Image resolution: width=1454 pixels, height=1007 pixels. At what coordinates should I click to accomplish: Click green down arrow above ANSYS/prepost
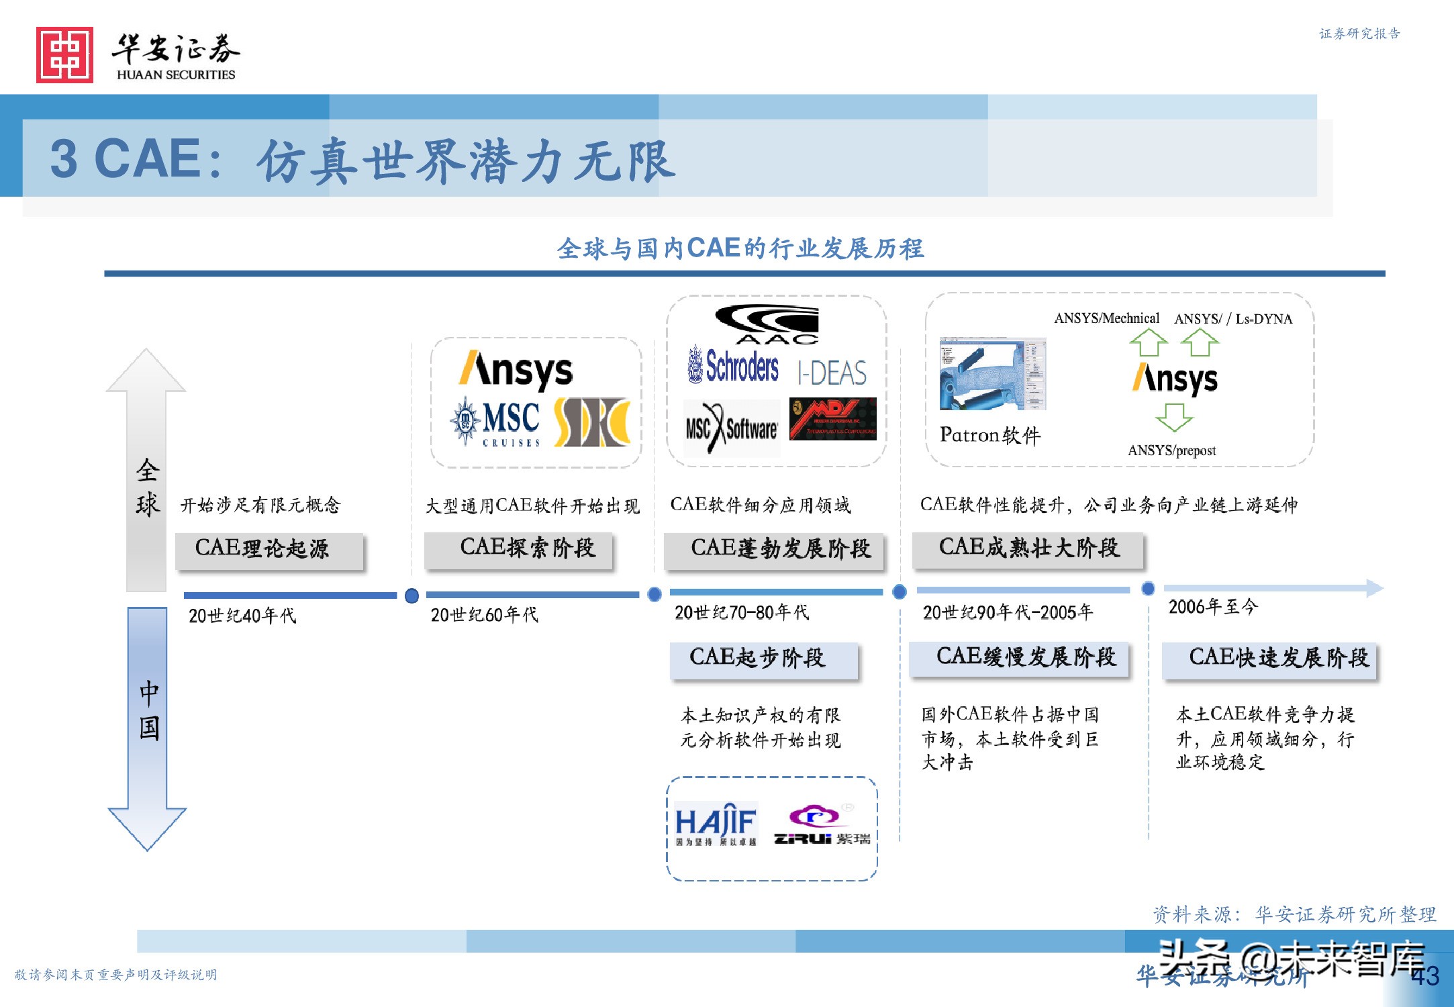[x=1174, y=418]
